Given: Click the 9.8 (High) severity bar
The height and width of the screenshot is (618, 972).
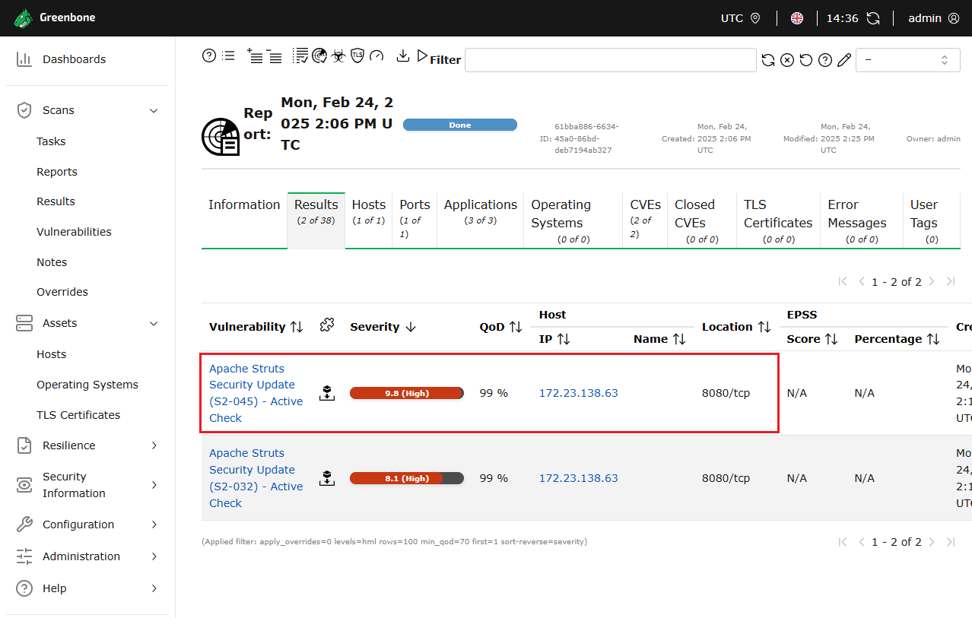Looking at the screenshot, I should click(x=407, y=393).
